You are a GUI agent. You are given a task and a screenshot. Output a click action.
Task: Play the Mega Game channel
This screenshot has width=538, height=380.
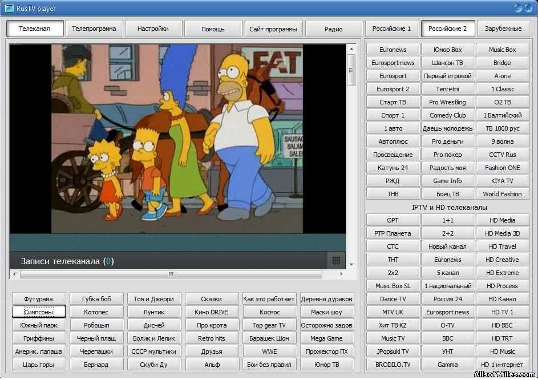tap(327, 338)
